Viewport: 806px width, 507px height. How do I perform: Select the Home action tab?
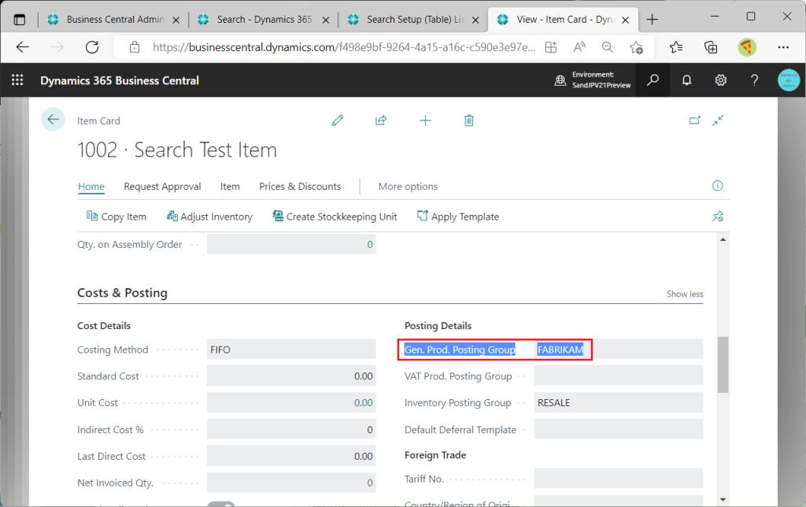click(x=91, y=187)
